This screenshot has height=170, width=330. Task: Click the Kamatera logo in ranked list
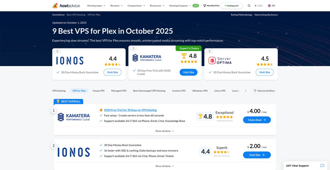point(74,117)
